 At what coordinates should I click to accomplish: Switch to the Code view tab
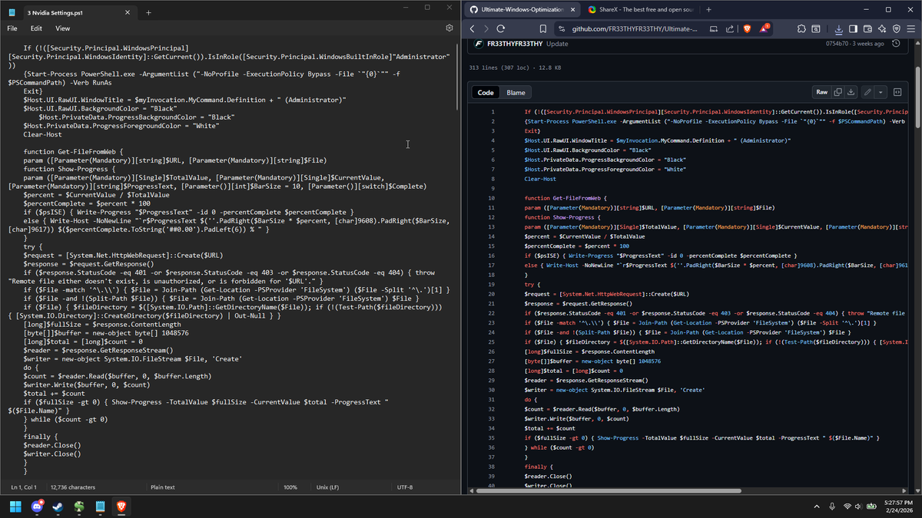tap(486, 92)
